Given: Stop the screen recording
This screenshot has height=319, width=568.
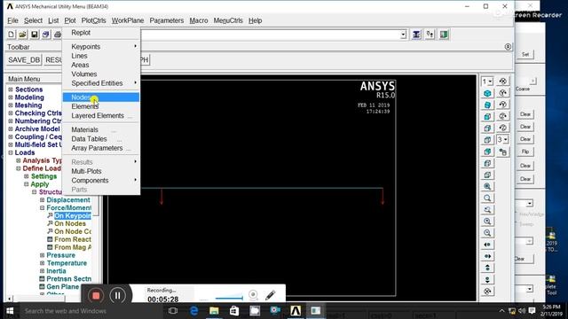Looking at the screenshot, I should coord(96,295).
